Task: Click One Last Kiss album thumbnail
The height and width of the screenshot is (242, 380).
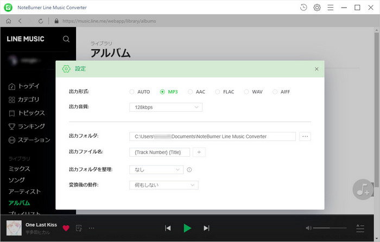Action: pyautogui.click(x=14, y=228)
